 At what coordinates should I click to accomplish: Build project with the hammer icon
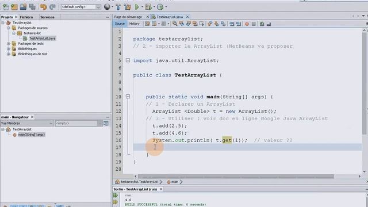pos(118,7)
